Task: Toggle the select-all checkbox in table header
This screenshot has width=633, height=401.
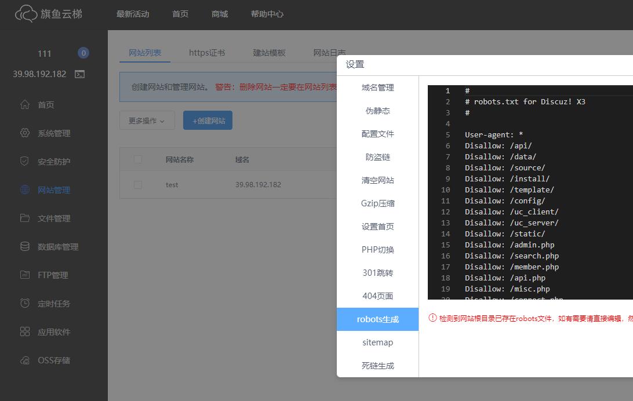Action: coord(138,159)
